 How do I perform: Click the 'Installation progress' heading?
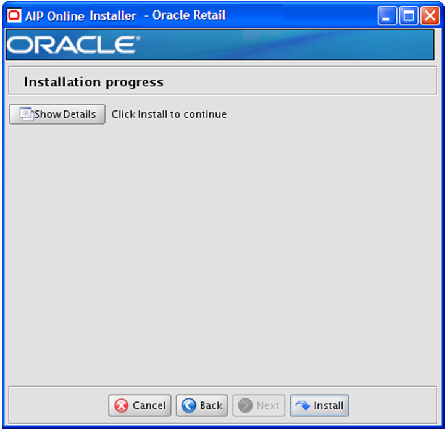pos(94,82)
